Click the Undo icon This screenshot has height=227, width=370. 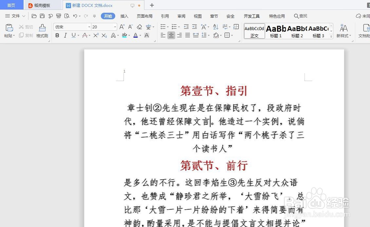tap(75, 16)
